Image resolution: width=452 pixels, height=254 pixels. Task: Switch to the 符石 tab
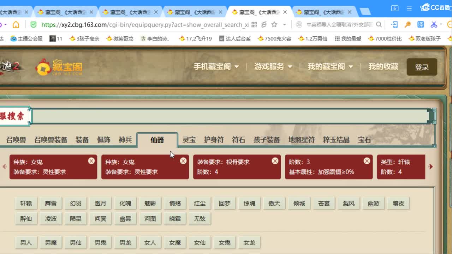[x=238, y=140]
